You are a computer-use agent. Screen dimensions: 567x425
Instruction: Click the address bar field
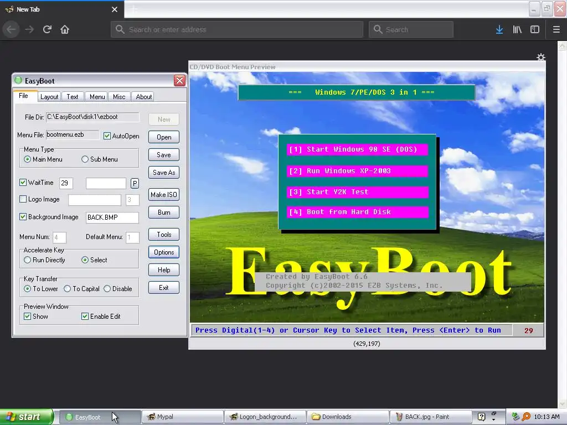237,29
